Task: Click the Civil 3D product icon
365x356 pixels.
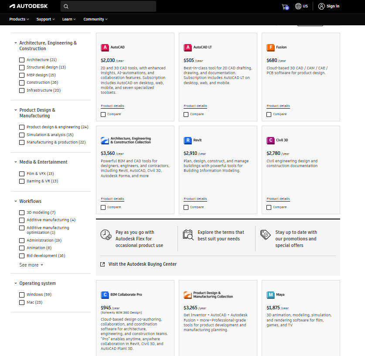Action: 270,140
